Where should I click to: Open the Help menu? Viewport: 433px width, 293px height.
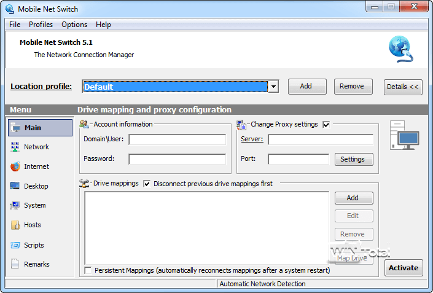coord(103,25)
